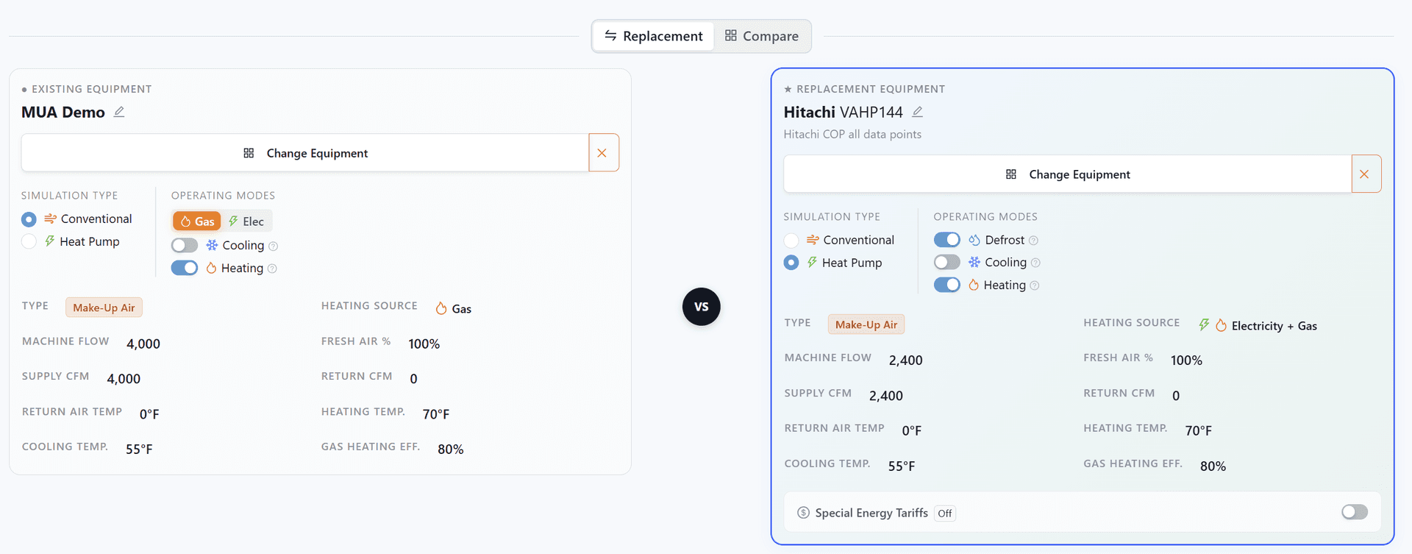
Task: Remove replacement equipment with the X button
Action: (1366, 174)
